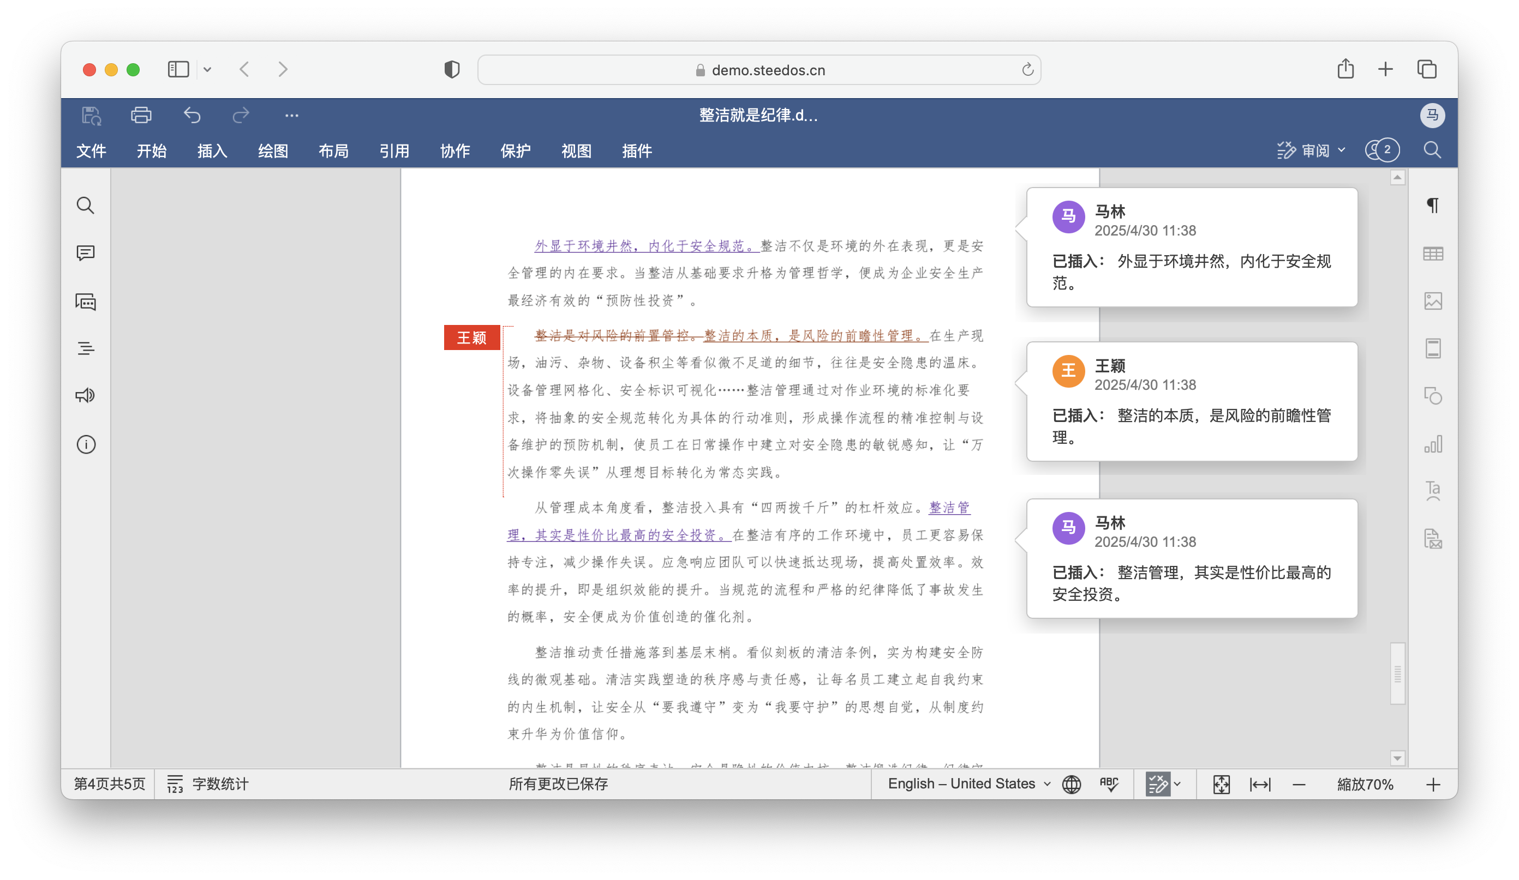This screenshot has width=1519, height=880.
Task: Open the Comments panel in left sidebar
Action: click(x=86, y=253)
